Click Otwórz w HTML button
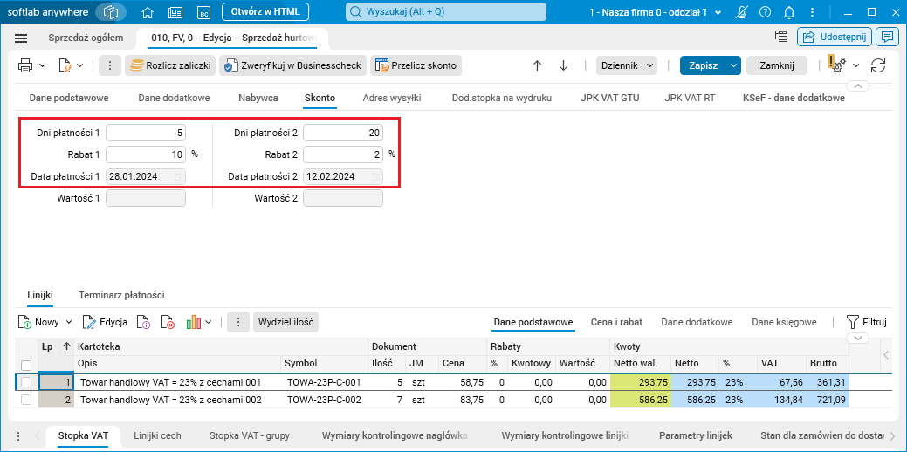The image size is (907, 452). [x=265, y=11]
